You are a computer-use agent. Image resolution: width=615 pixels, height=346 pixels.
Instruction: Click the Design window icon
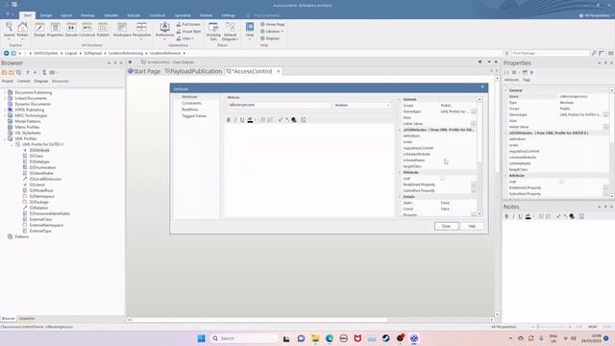[x=39, y=30]
